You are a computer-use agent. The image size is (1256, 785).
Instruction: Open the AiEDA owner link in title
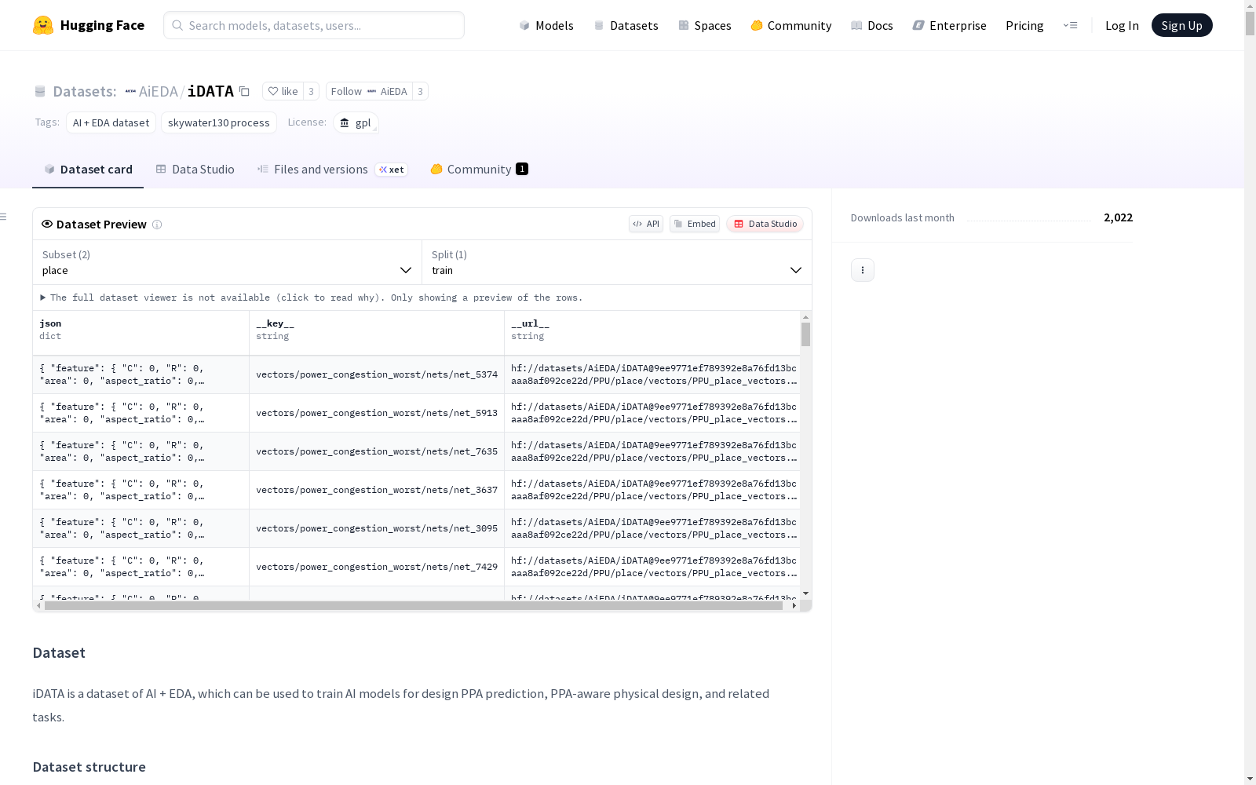pos(159,91)
